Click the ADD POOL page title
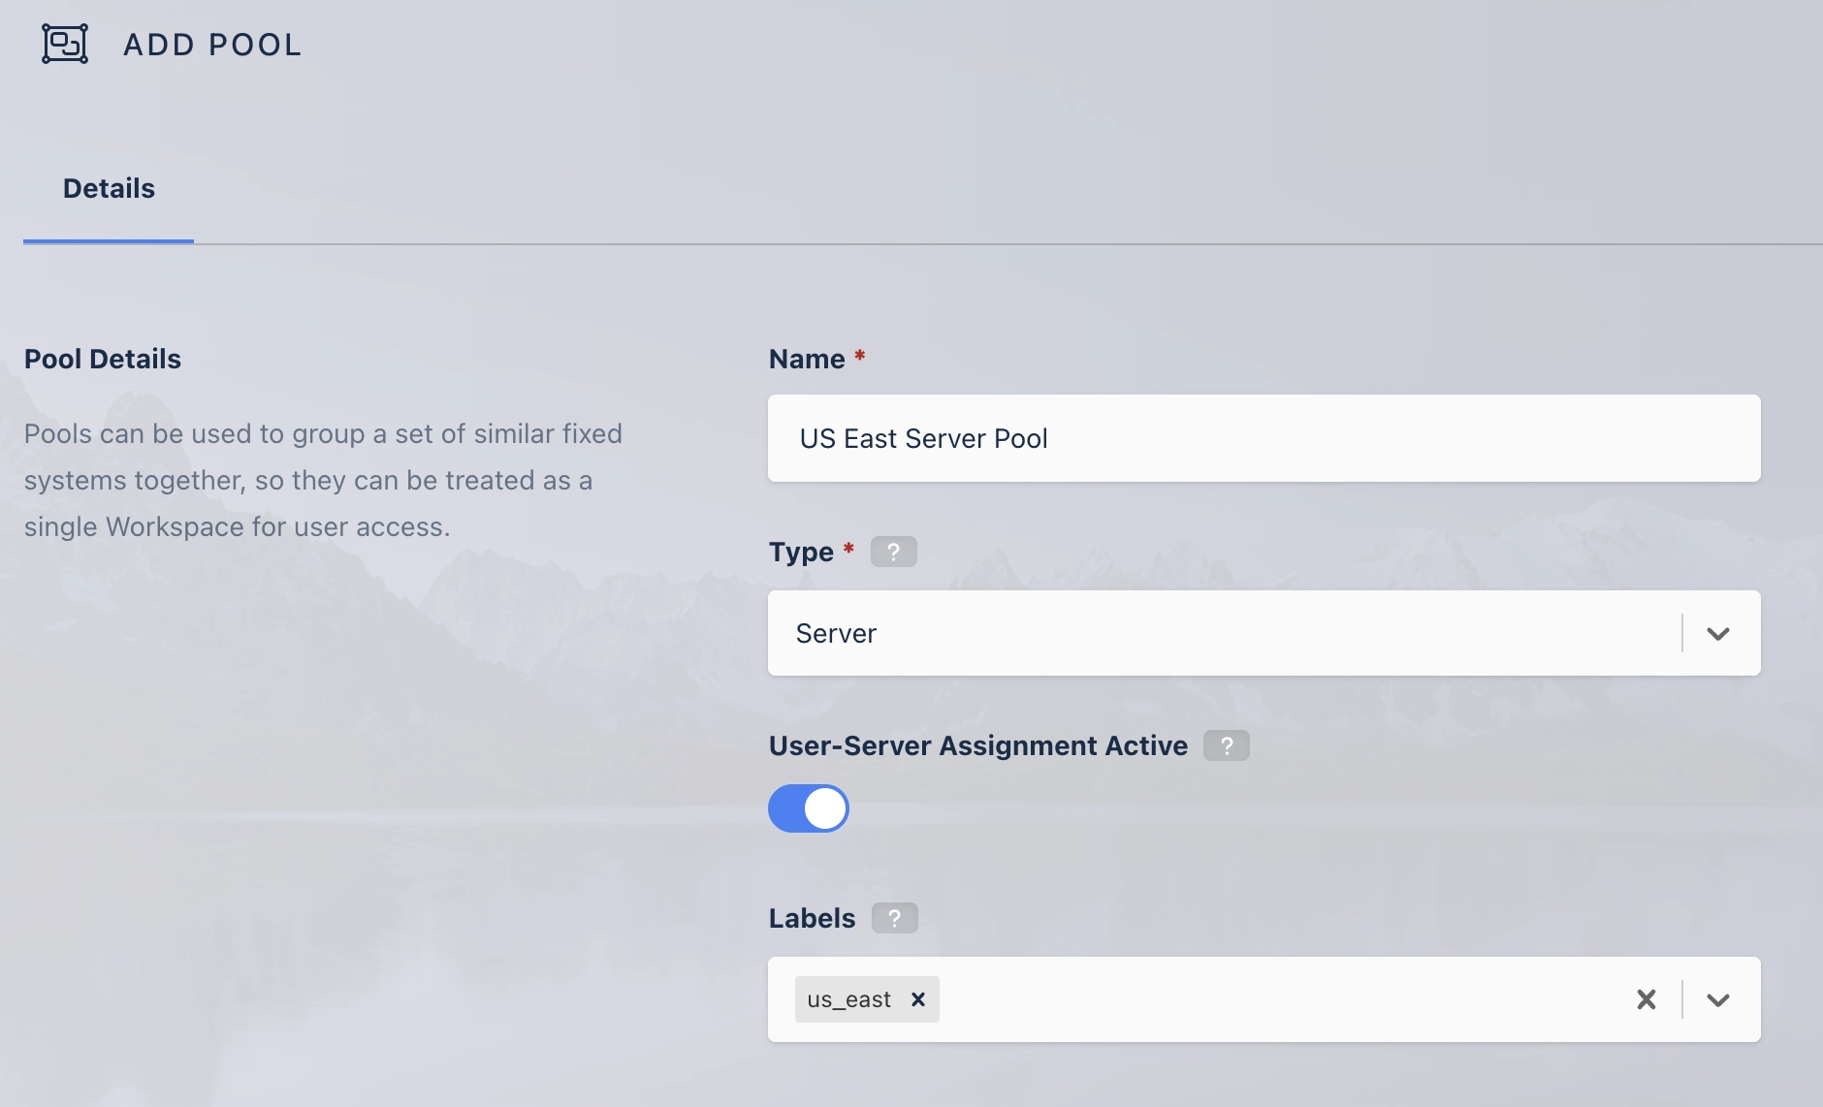1823x1107 pixels. 212,45
